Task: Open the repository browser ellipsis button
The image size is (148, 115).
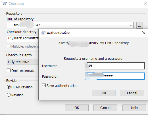Action: (x=139, y=25)
